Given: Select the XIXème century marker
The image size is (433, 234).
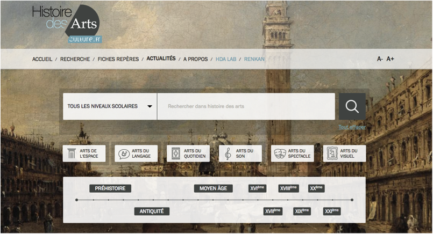Looking at the screenshot, I should point(302,211).
